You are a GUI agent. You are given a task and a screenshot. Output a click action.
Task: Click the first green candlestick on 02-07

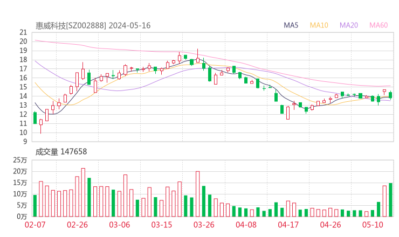pos(35,118)
